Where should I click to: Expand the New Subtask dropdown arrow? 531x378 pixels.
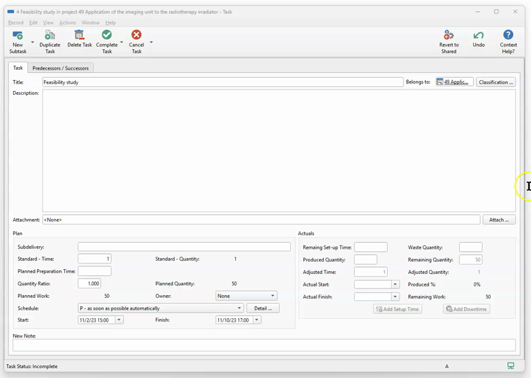(33, 42)
